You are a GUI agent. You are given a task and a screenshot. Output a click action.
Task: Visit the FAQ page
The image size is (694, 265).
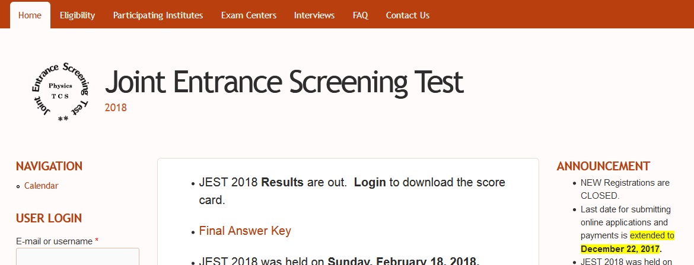click(360, 15)
